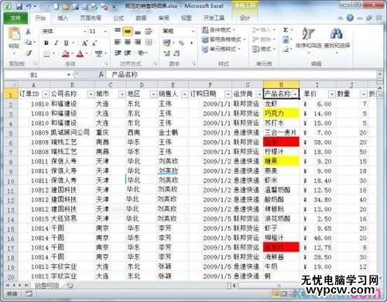387x302 pixels.
Task: Apply red font color button
Action: tap(80, 53)
